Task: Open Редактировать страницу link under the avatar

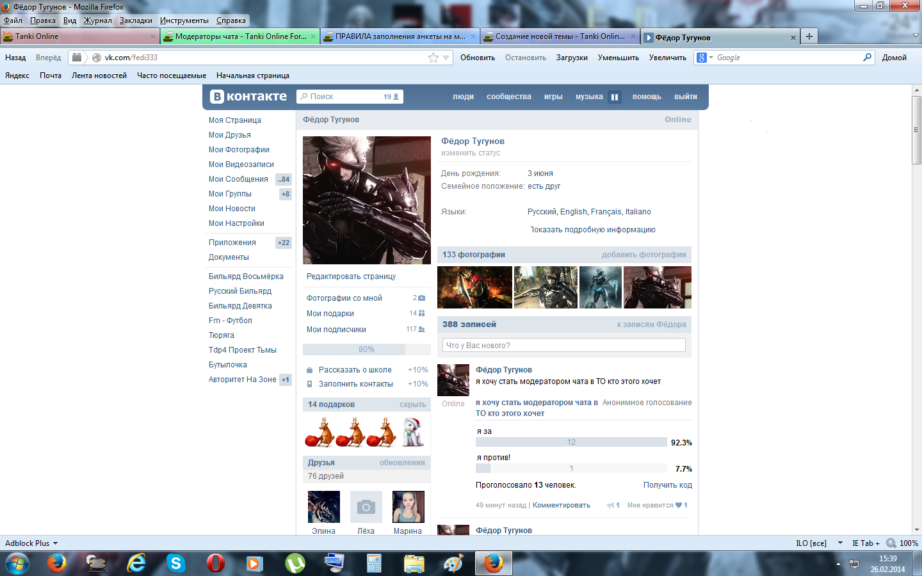Action: pos(351,276)
